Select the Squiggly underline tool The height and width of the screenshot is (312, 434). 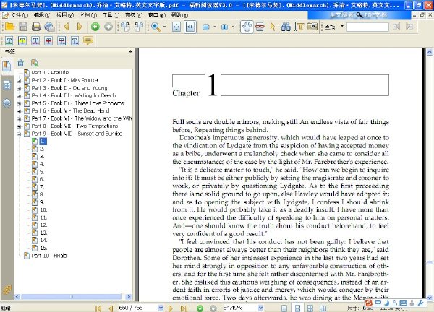click(x=35, y=41)
